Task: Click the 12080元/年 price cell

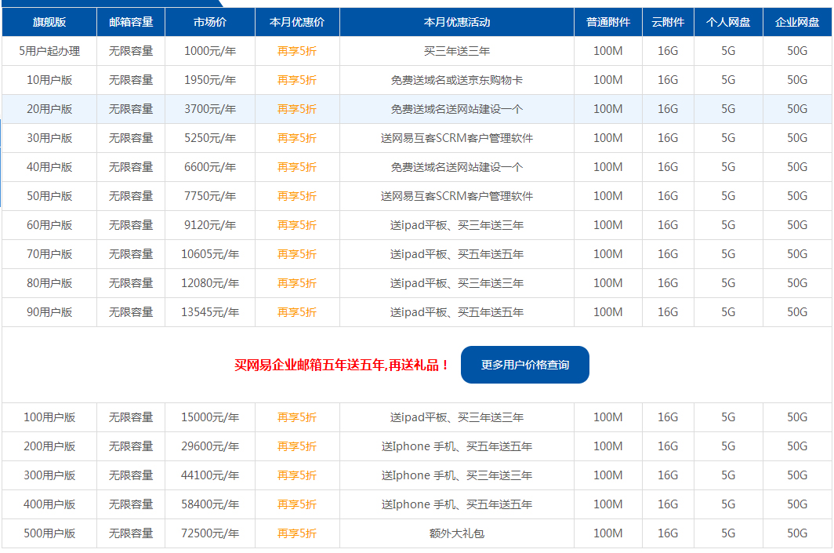Action: coord(210,283)
